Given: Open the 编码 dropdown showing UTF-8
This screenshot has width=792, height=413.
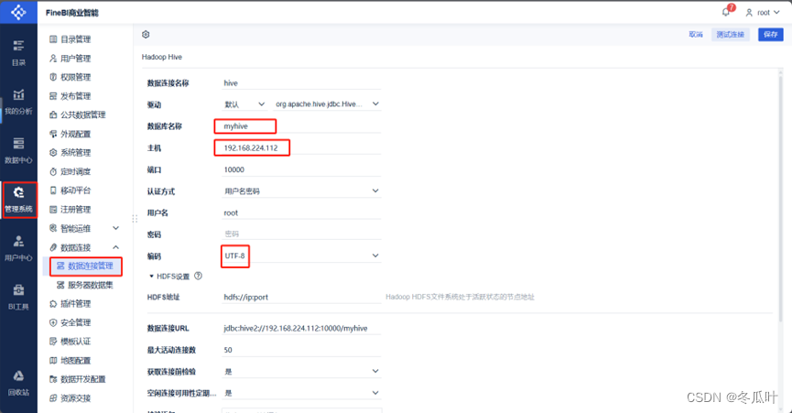Looking at the screenshot, I should click(x=301, y=256).
